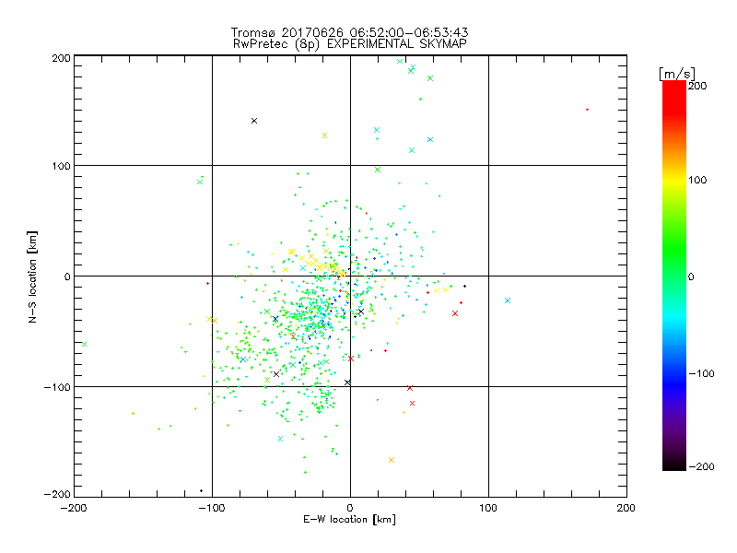
Task: Click the "[m/s]" unit label above the color bar
Action: [x=677, y=74]
